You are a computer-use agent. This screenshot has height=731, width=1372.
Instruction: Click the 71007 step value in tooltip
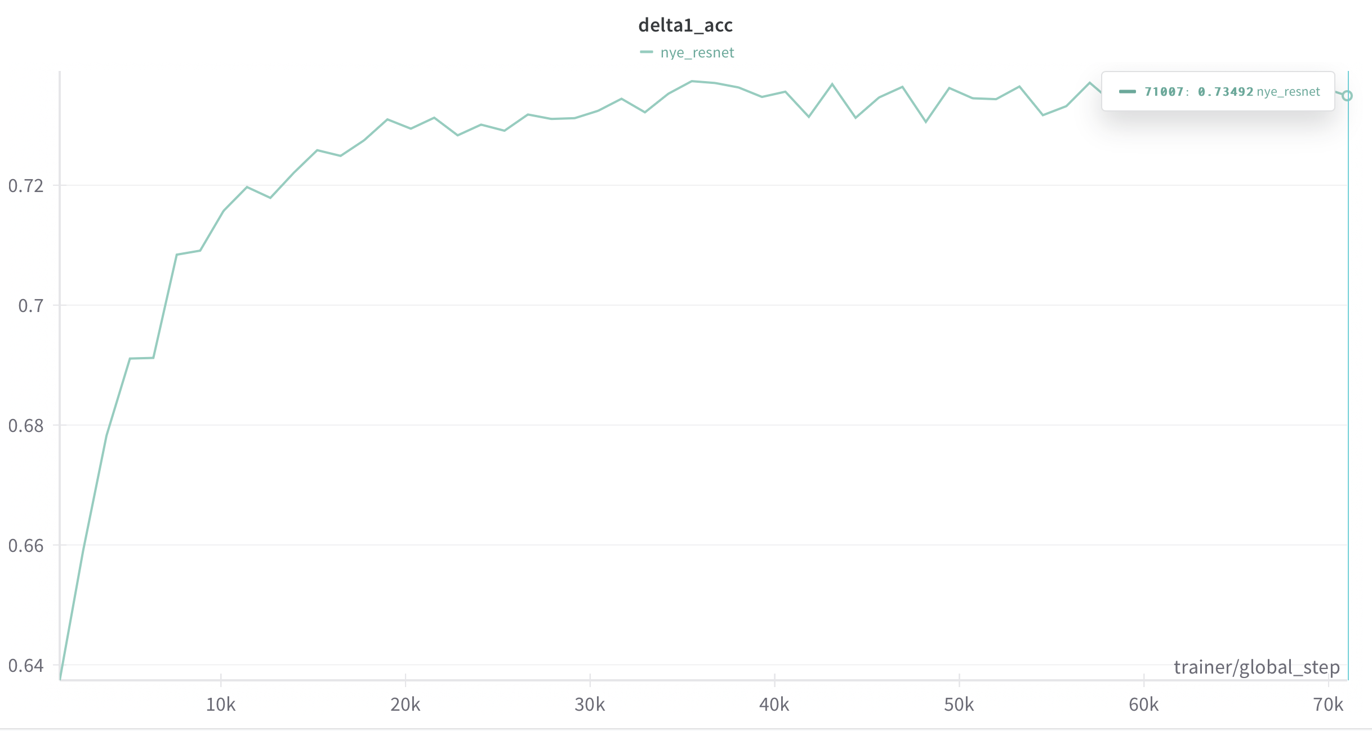[x=1164, y=92]
